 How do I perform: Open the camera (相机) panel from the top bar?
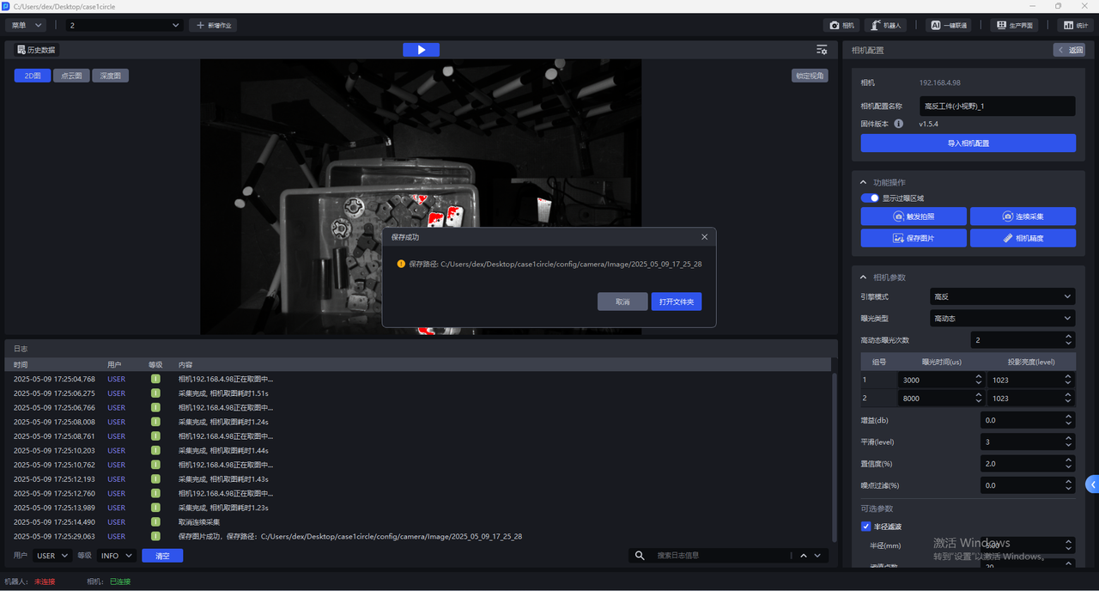(x=842, y=26)
